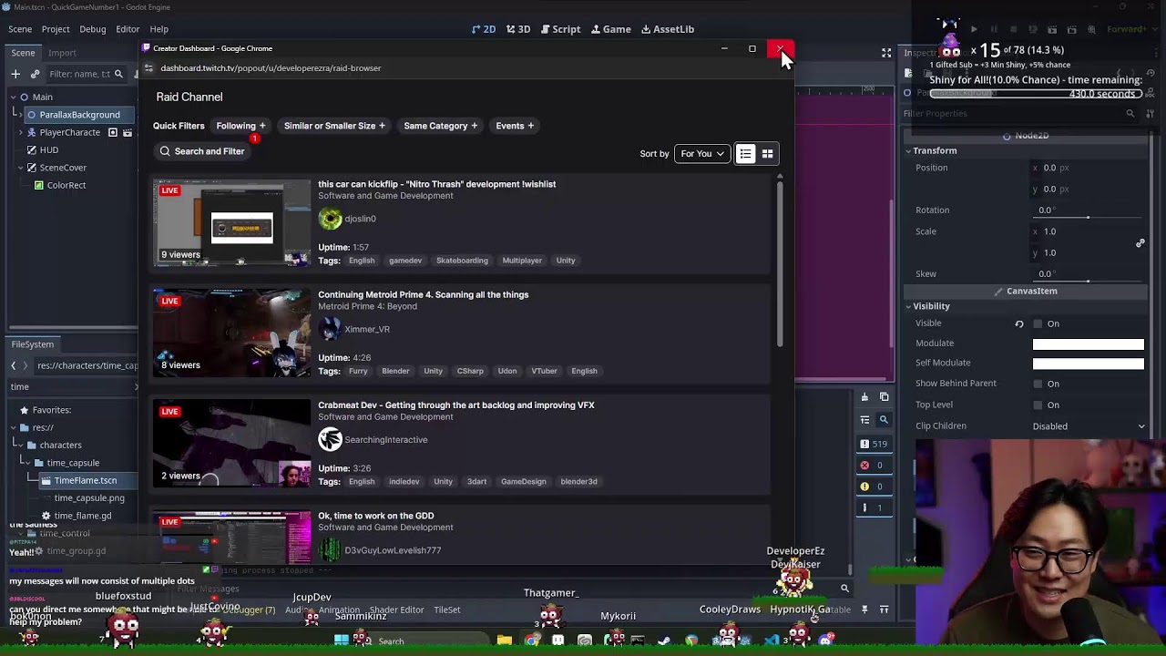Pin the bottom panel with the pin icon
The height and width of the screenshot is (656, 1166).
coord(864,610)
